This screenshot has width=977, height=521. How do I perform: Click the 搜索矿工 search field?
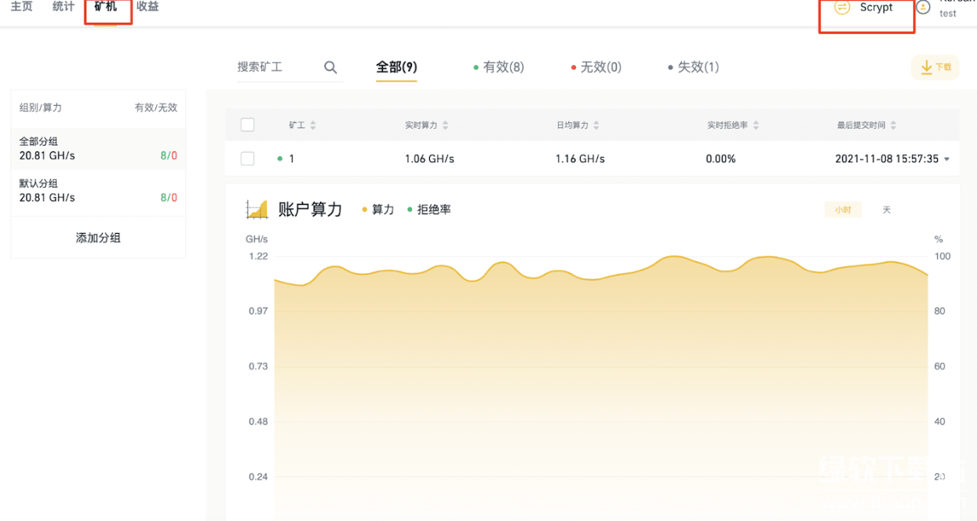click(275, 67)
